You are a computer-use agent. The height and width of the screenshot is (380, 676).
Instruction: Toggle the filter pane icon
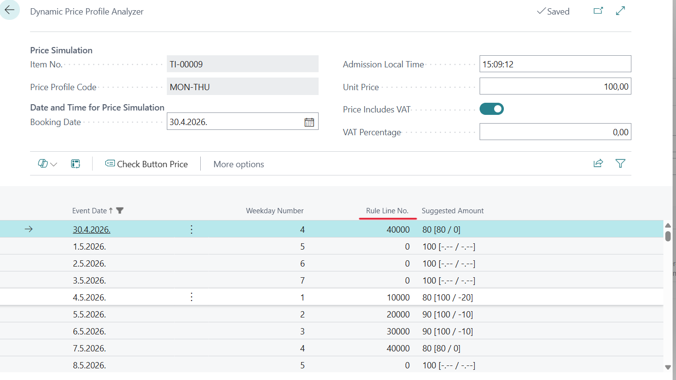(x=620, y=163)
